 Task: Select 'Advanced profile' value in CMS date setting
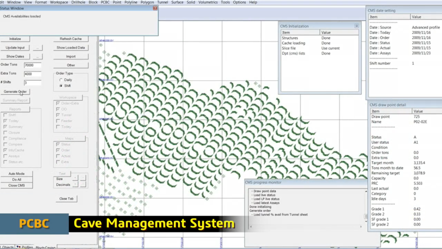[x=425, y=27]
